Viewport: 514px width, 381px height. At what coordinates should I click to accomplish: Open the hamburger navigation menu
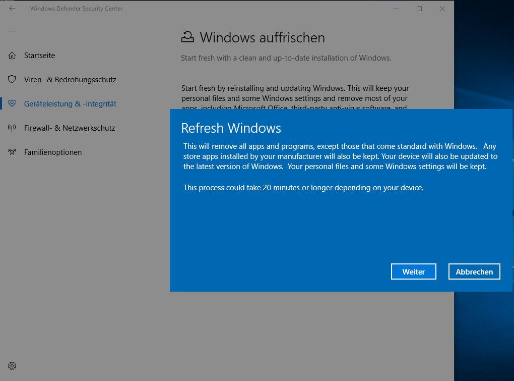[x=12, y=29]
